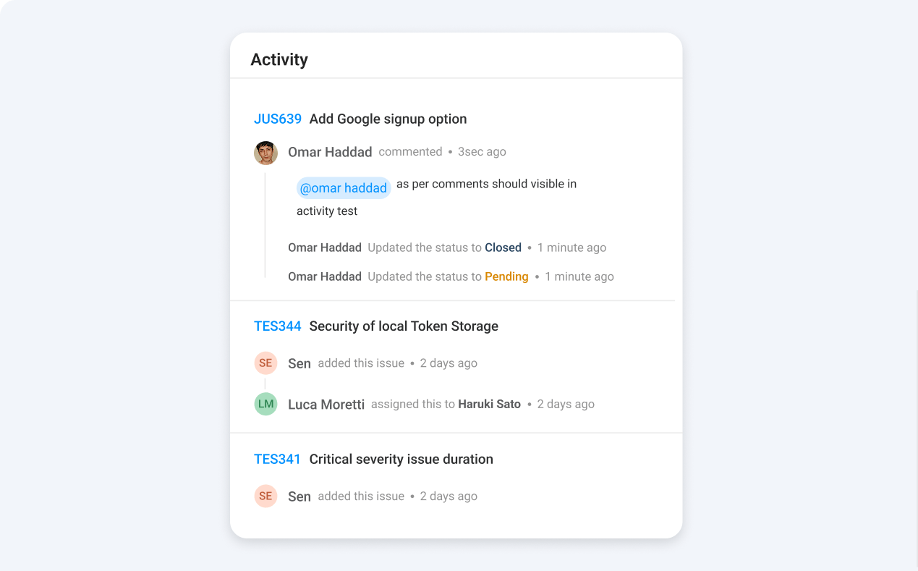Select the Pending status label
Viewport: 918px width, 571px height.
point(506,276)
